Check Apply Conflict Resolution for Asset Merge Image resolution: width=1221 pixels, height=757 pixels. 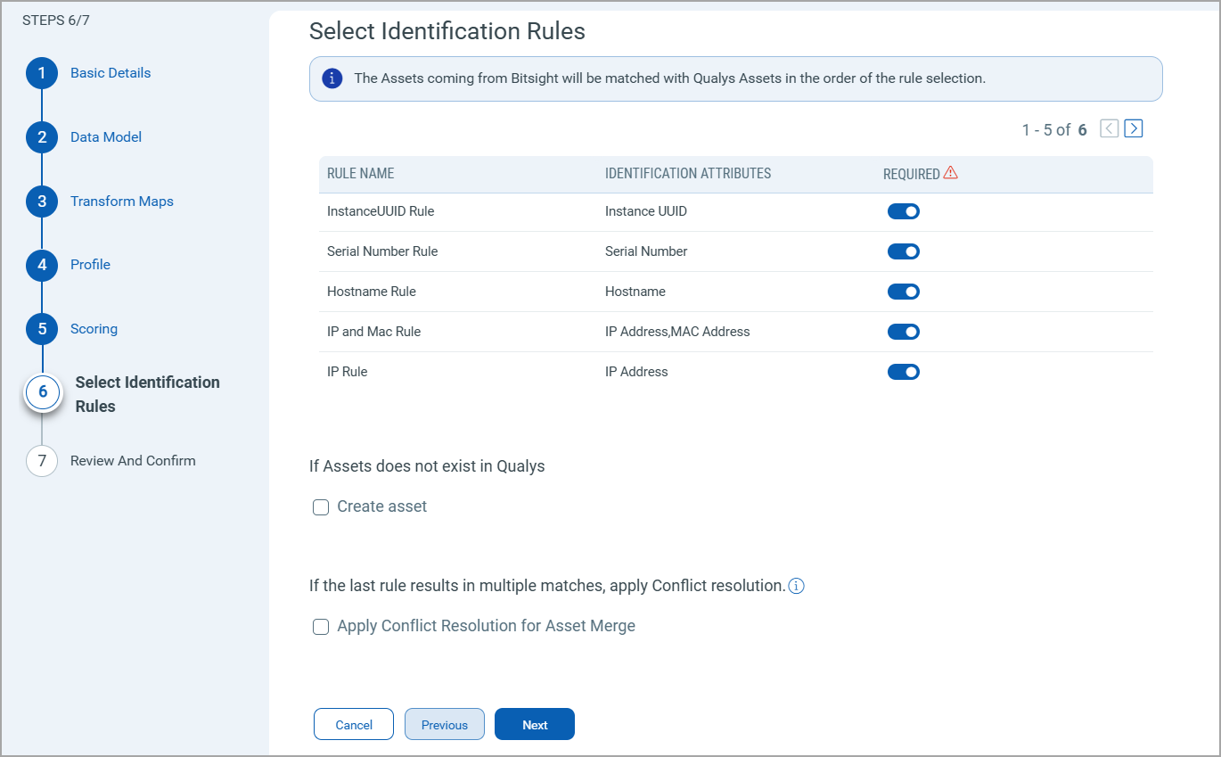[x=321, y=627]
